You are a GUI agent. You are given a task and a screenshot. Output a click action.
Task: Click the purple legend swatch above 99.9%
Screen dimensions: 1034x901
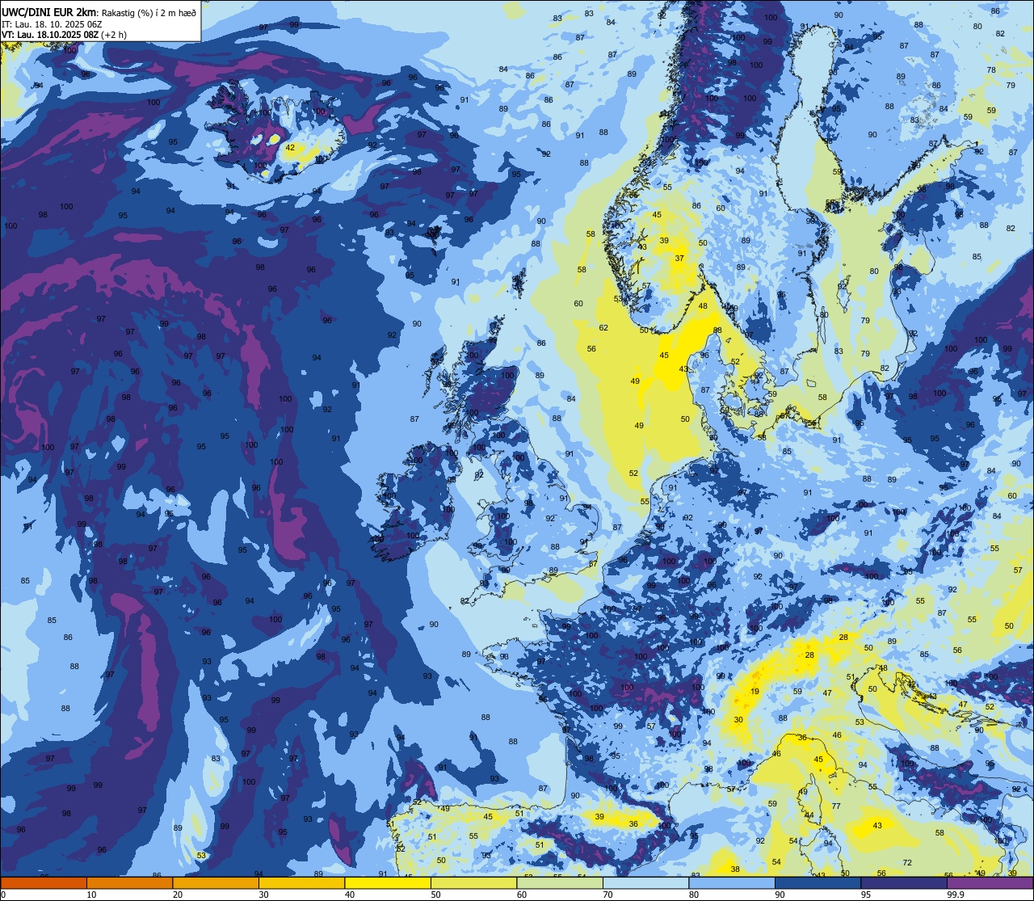pos(990,883)
